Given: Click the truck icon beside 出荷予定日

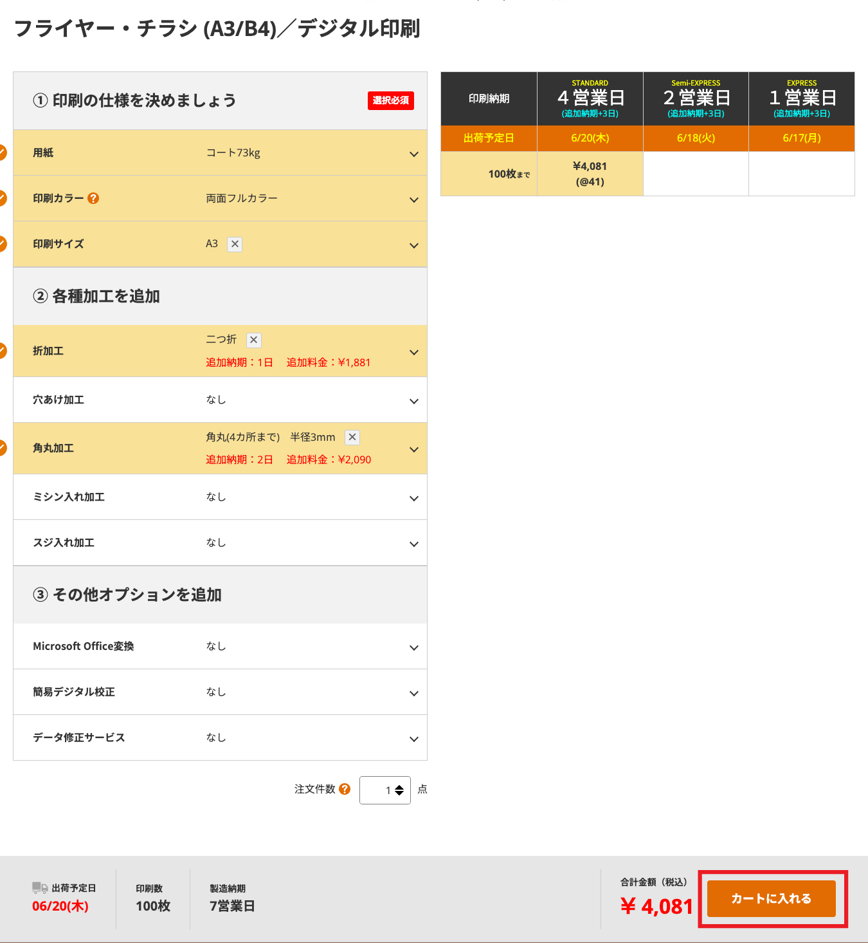Looking at the screenshot, I should point(40,888).
